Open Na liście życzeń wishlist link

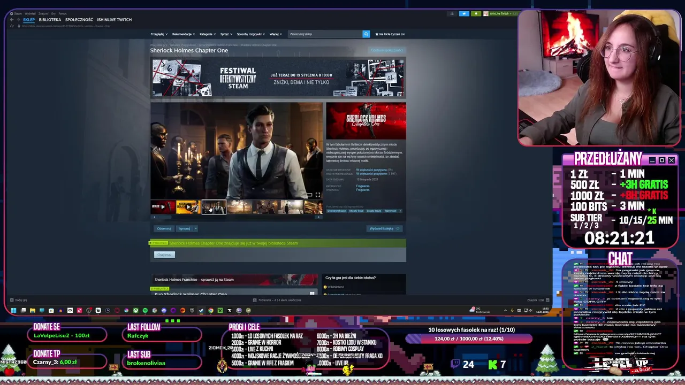pyautogui.click(x=390, y=34)
